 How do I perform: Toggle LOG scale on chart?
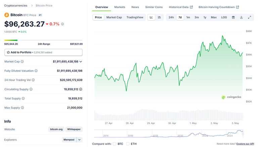[224, 17]
